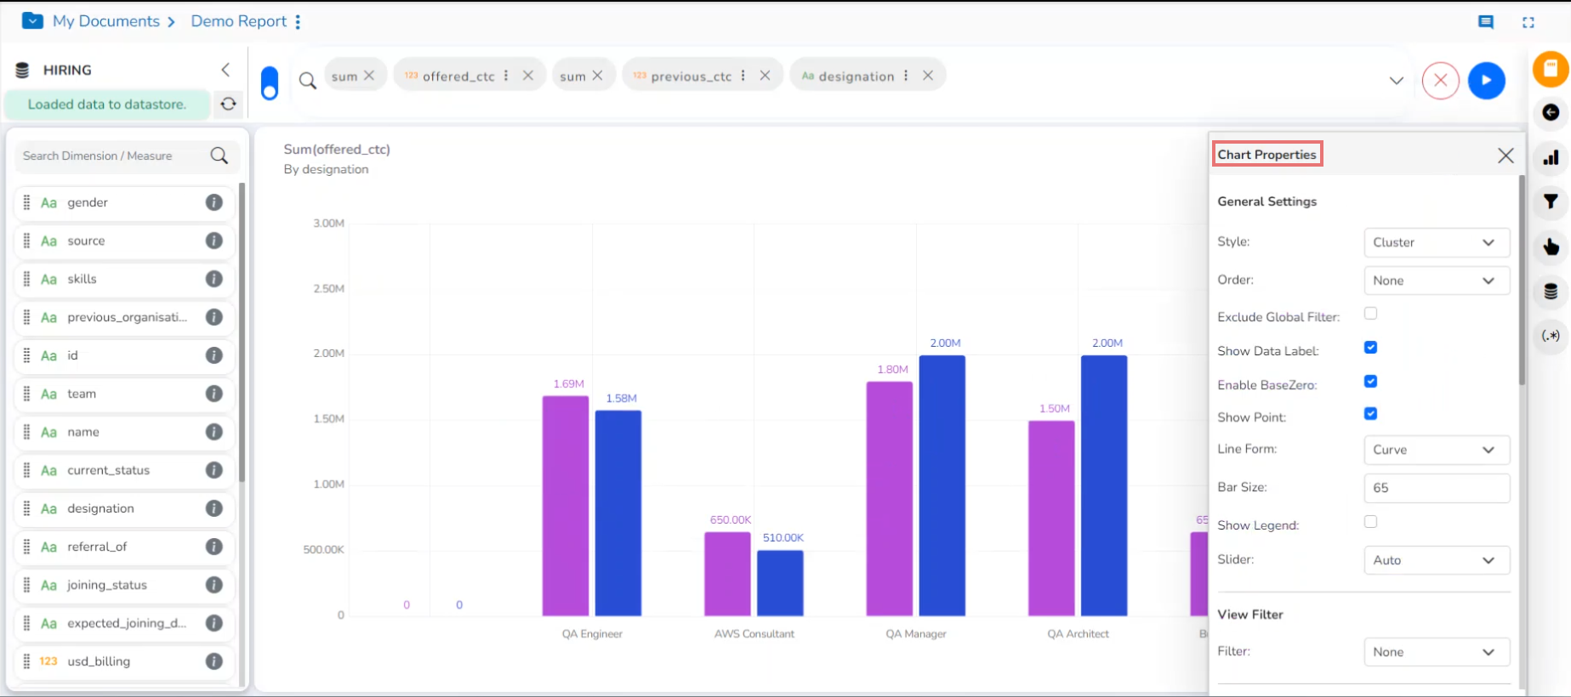Uncheck Show Data Label checkbox

pos(1370,348)
